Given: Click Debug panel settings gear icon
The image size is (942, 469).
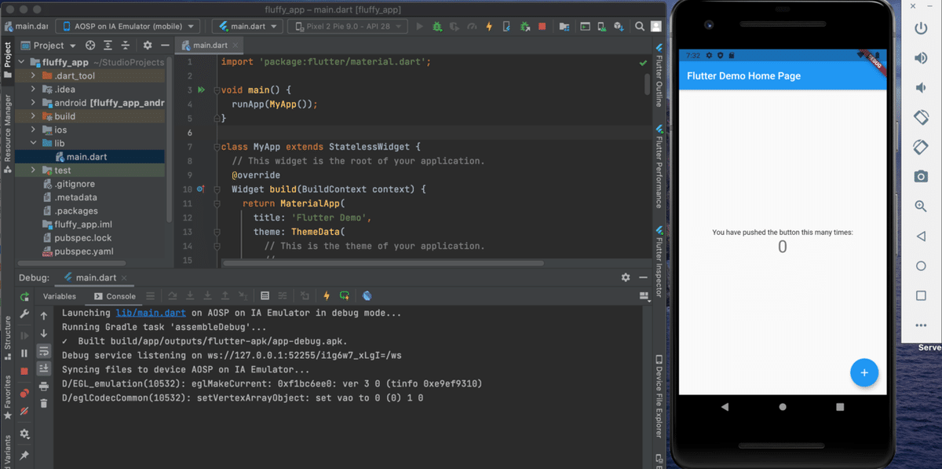Looking at the screenshot, I should coord(626,277).
